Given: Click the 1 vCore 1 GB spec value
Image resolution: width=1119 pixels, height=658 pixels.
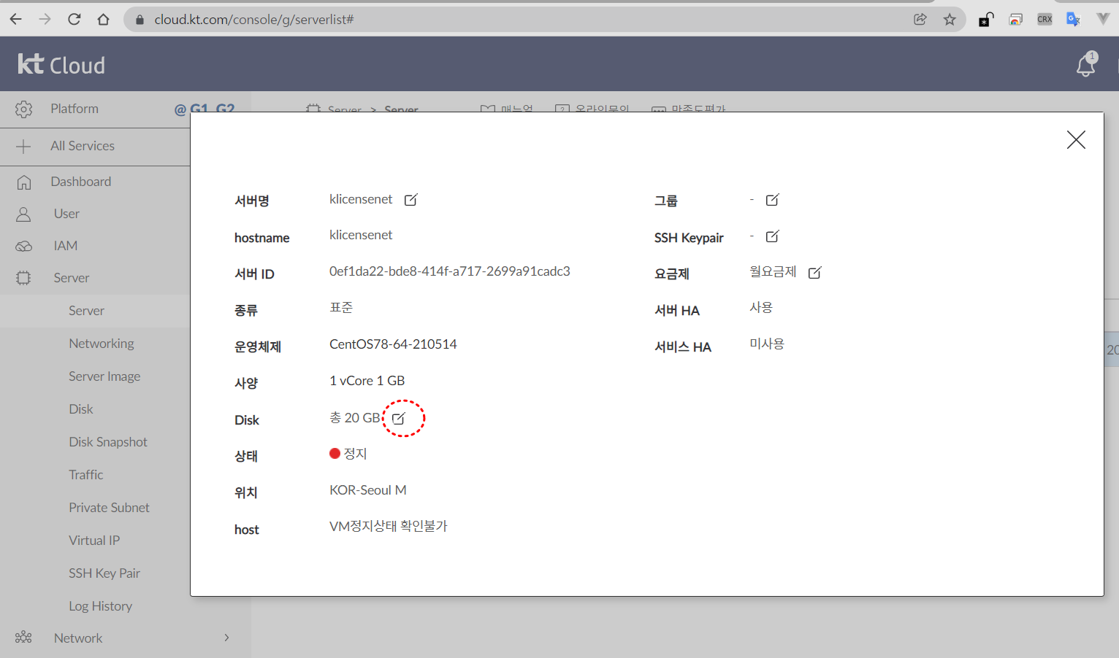Looking at the screenshot, I should tap(367, 381).
